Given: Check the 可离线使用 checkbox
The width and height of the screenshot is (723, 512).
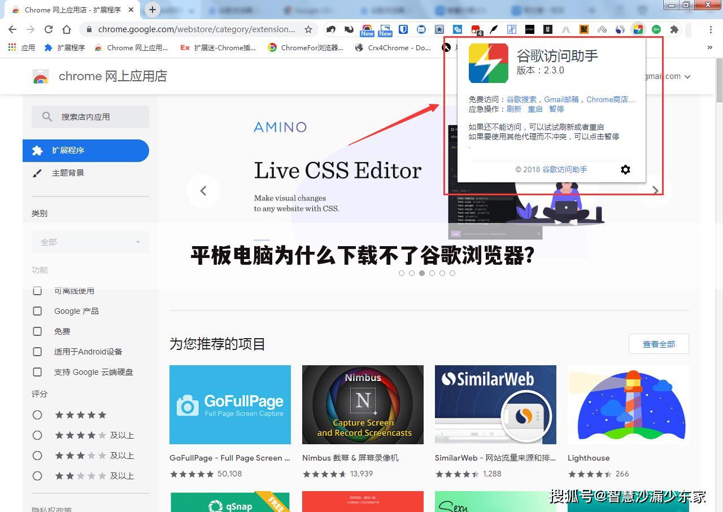Looking at the screenshot, I should click(x=37, y=291).
